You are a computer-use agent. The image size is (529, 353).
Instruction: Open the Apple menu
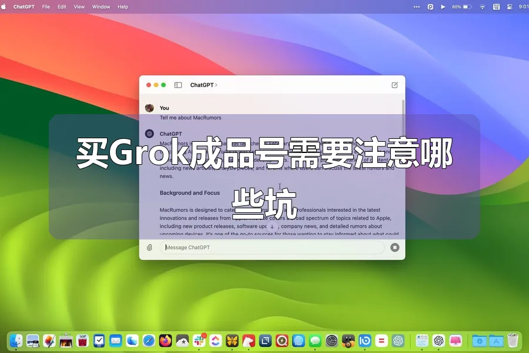[x=4, y=6]
